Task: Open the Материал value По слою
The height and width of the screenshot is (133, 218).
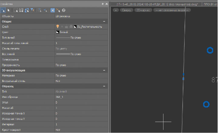Action: (x=82, y=76)
